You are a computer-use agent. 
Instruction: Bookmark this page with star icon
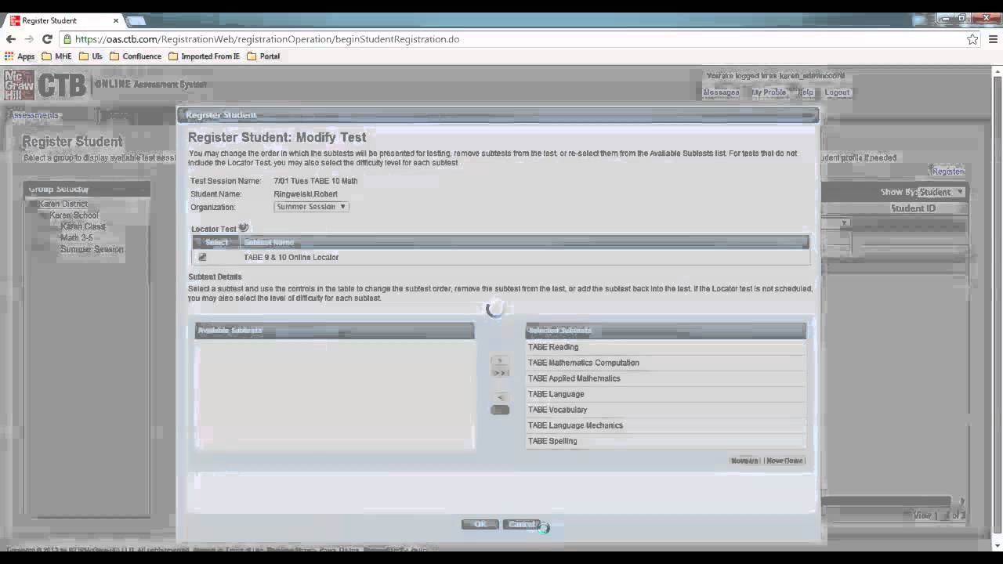[972, 39]
